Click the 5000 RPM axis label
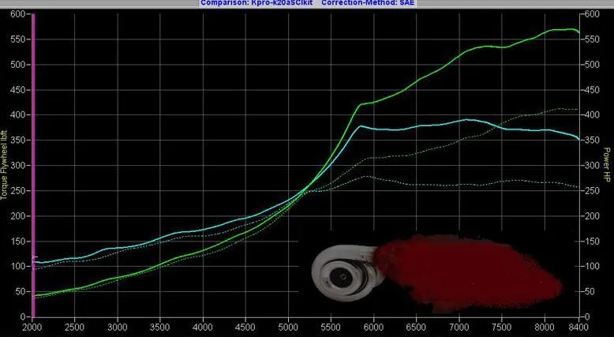 (288, 328)
